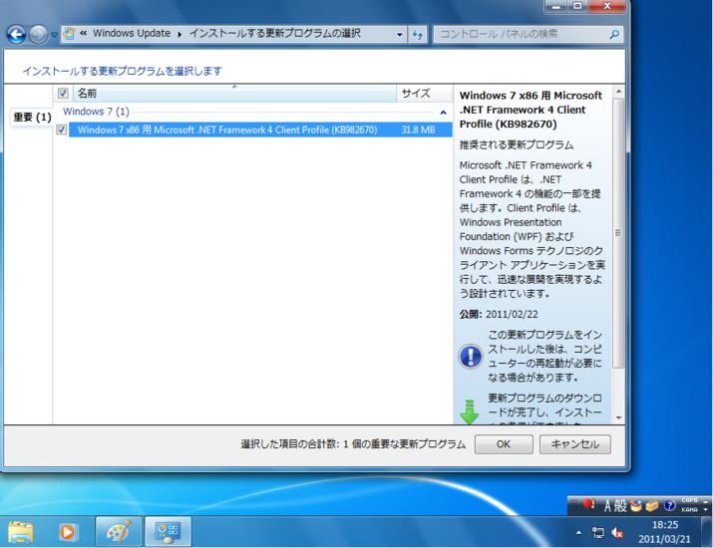This screenshot has height=548, width=713.
Task: Go back with the blue Back arrow
Action: pyautogui.click(x=16, y=34)
